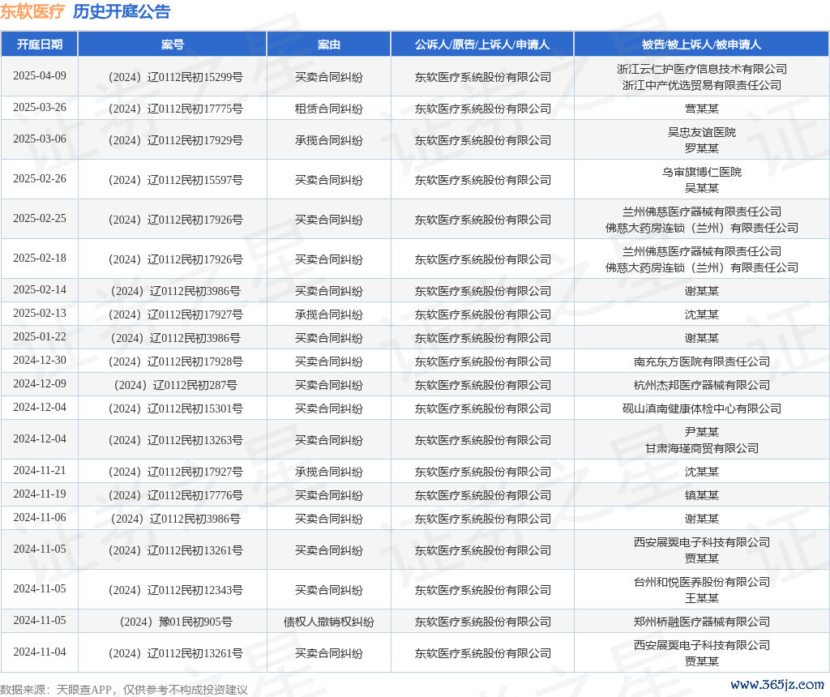This screenshot has height=697, width=830.
Task: Click defendant 营某某
Action: tap(701, 109)
